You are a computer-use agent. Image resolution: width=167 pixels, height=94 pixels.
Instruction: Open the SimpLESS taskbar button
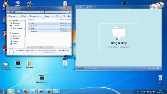pyautogui.click(x=56, y=92)
